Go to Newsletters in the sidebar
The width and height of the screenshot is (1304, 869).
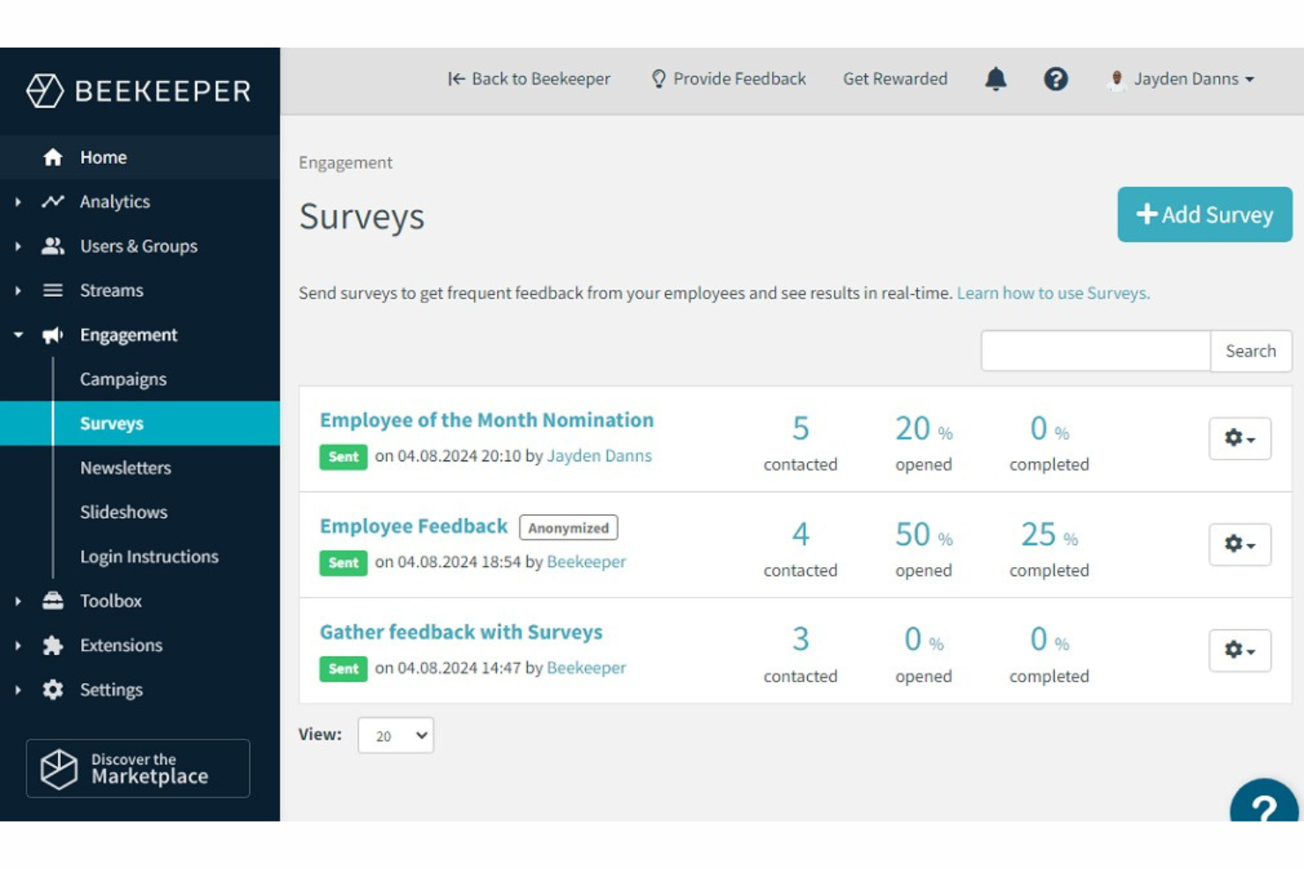pos(125,468)
